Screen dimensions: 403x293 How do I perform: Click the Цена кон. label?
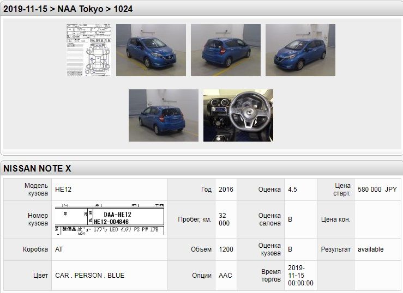pos(336,219)
